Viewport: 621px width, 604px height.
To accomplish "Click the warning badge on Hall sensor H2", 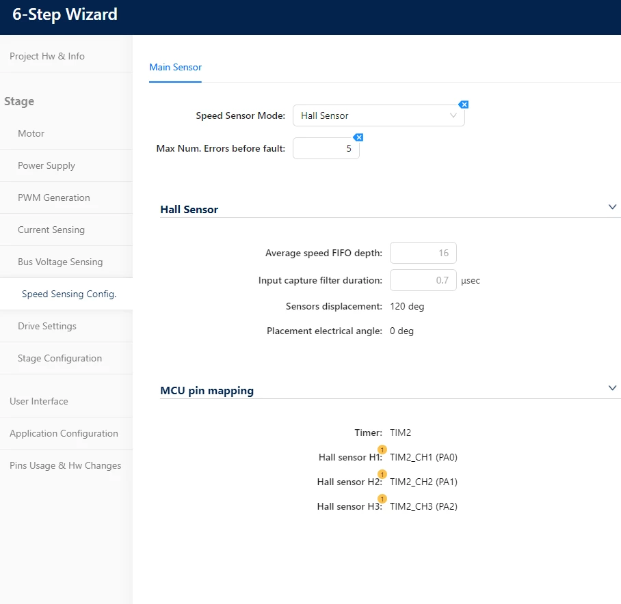I will click(x=382, y=474).
